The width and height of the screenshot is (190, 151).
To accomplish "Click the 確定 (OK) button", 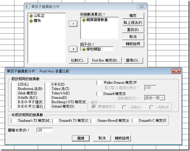I will coord(133,16).
